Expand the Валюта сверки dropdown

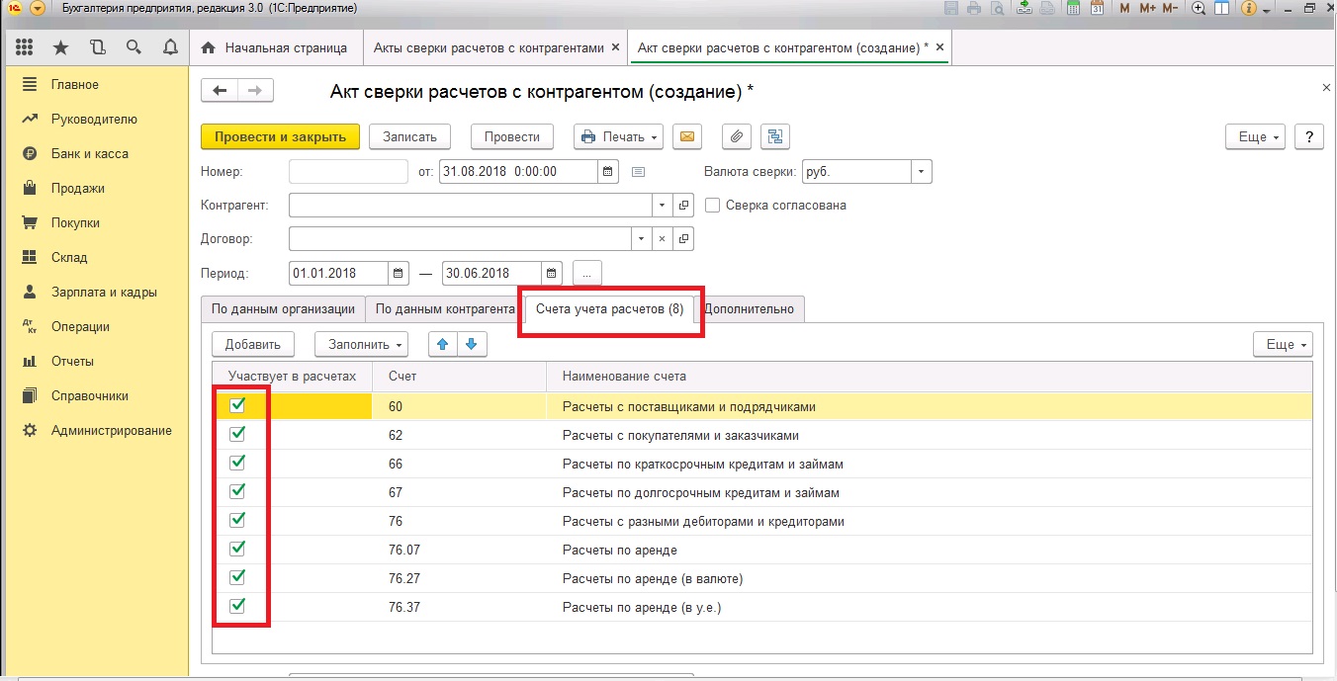pos(921,171)
